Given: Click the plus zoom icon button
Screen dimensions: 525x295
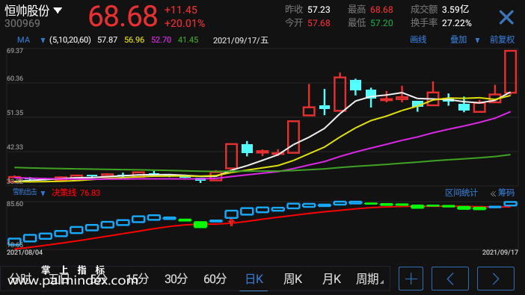Looking at the screenshot, I should (x=411, y=279).
